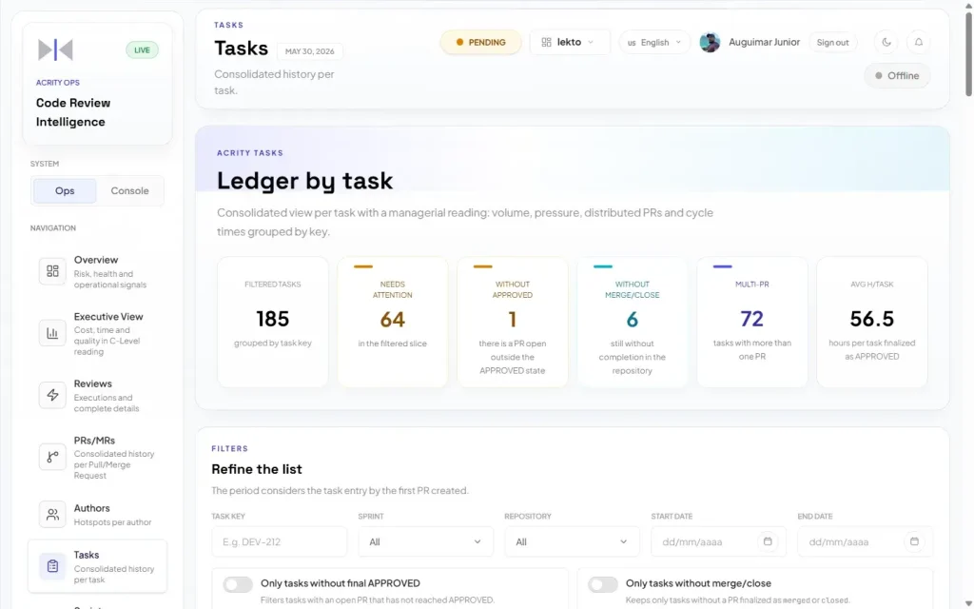
Task: Go to Overview in navigation
Action: coord(98,271)
